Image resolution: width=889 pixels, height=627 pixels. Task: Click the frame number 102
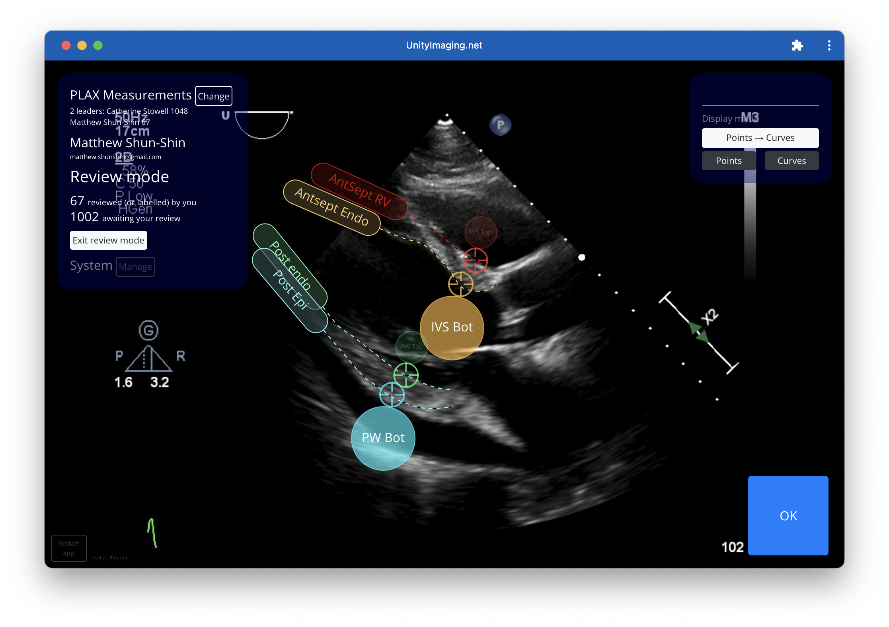733,547
